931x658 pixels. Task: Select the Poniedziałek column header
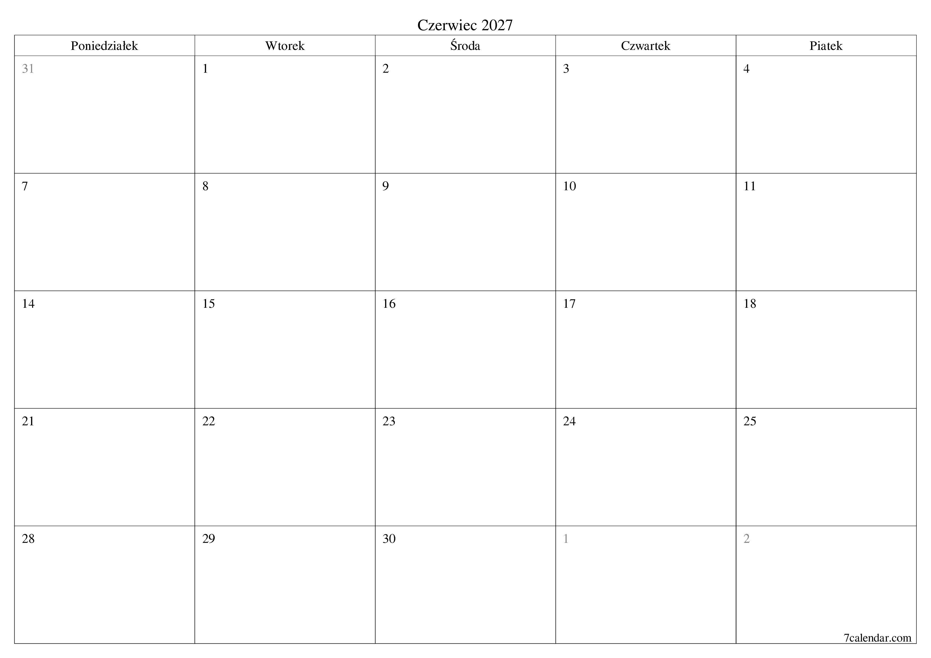point(105,46)
